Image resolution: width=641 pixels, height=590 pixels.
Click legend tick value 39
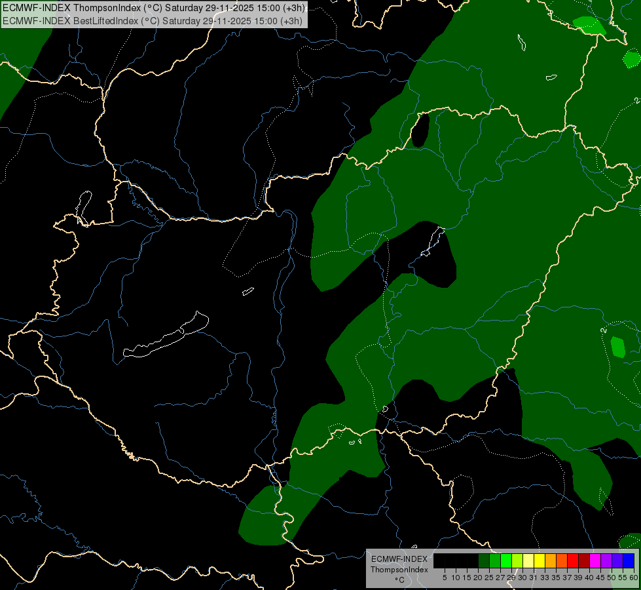pyautogui.click(x=578, y=578)
